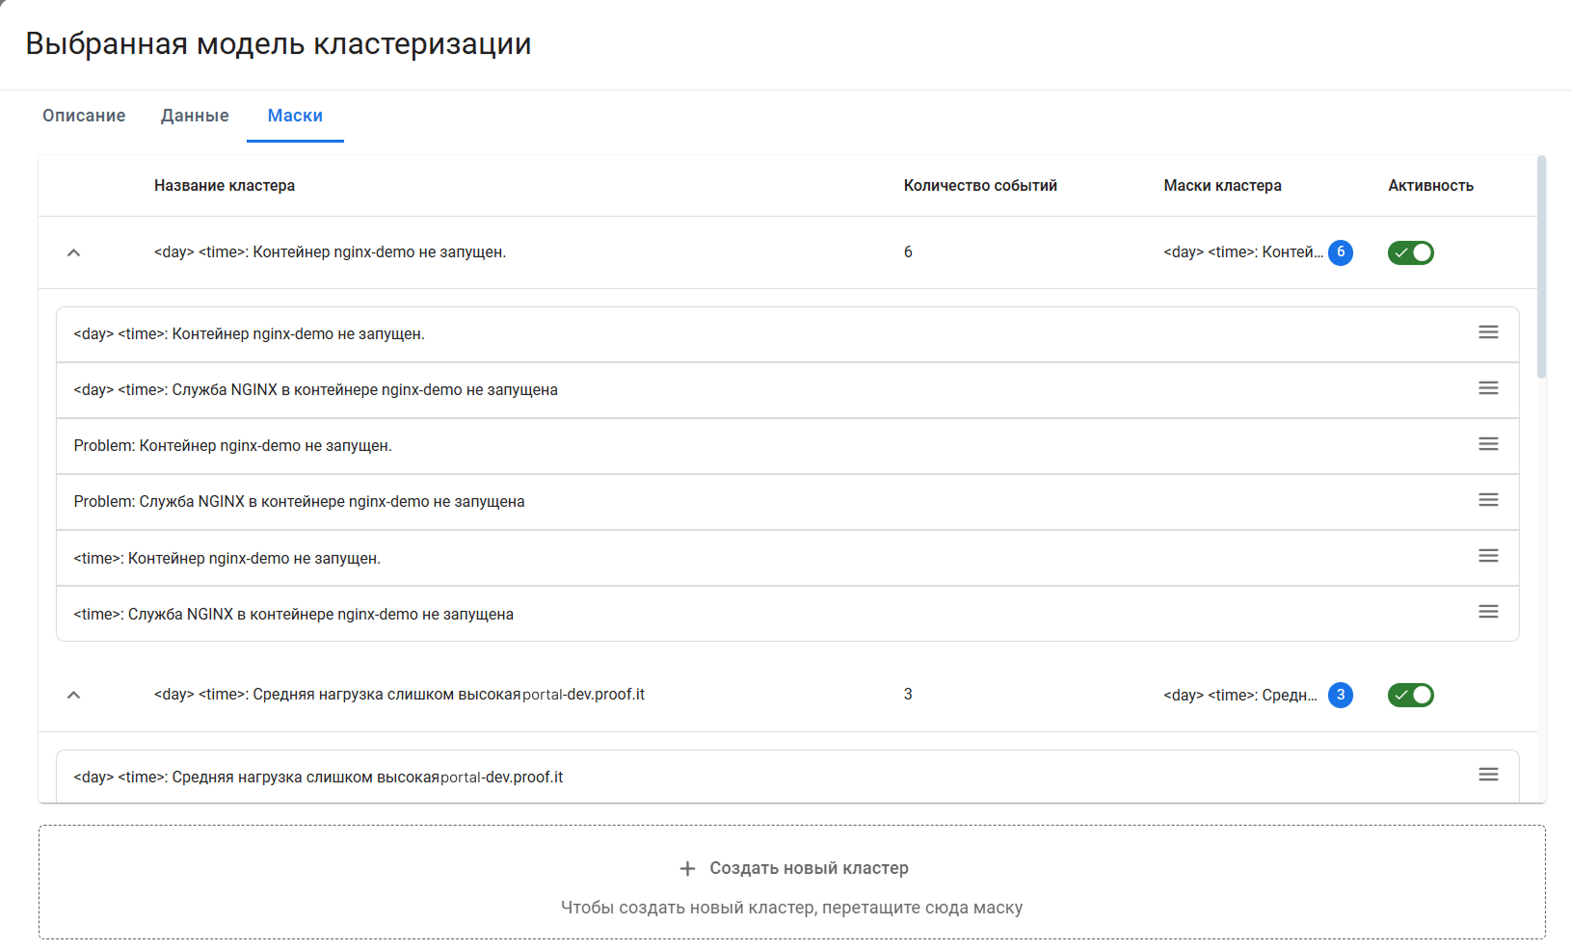The height and width of the screenshot is (950, 1571).
Task: Click drag handle of first nginx-demo container mask
Action: tap(1488, 332)
